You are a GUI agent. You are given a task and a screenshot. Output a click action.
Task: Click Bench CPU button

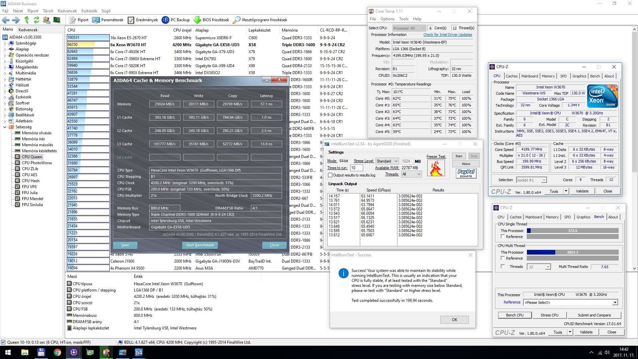[x=515, y=315]
